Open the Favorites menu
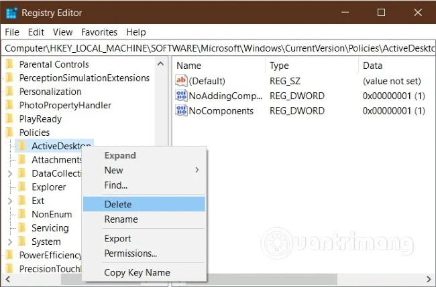Screen dimensions: 436x287 [99, 32]
